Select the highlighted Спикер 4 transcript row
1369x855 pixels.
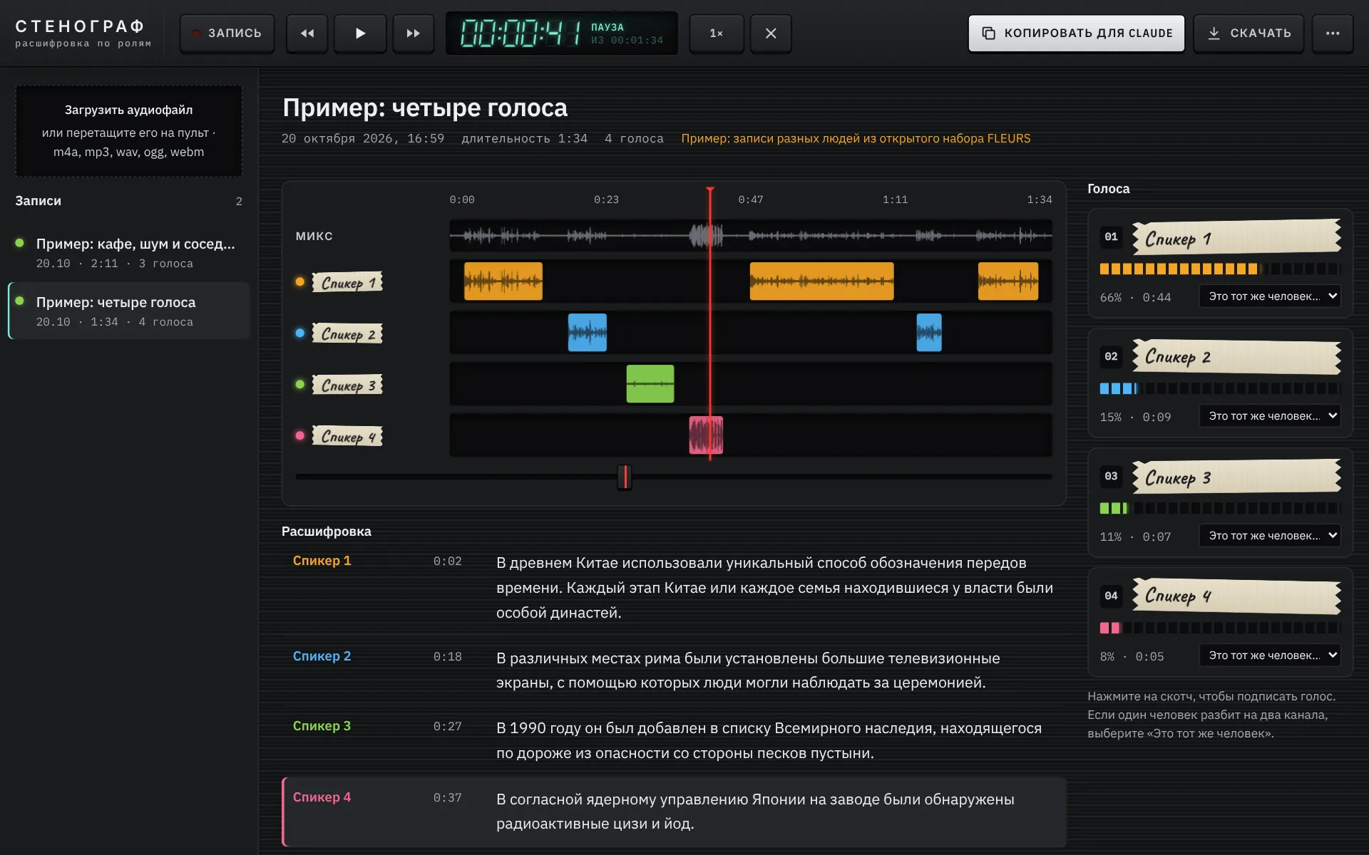pos(675,812)
